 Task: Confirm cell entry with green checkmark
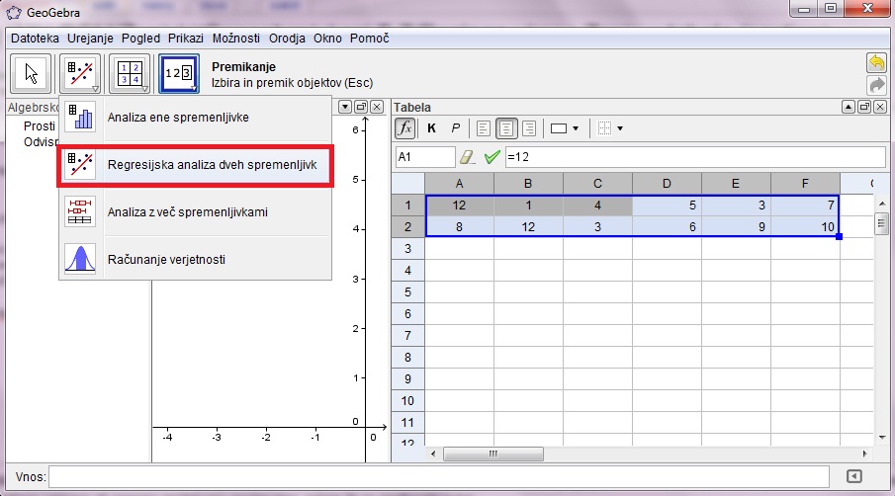492,157
